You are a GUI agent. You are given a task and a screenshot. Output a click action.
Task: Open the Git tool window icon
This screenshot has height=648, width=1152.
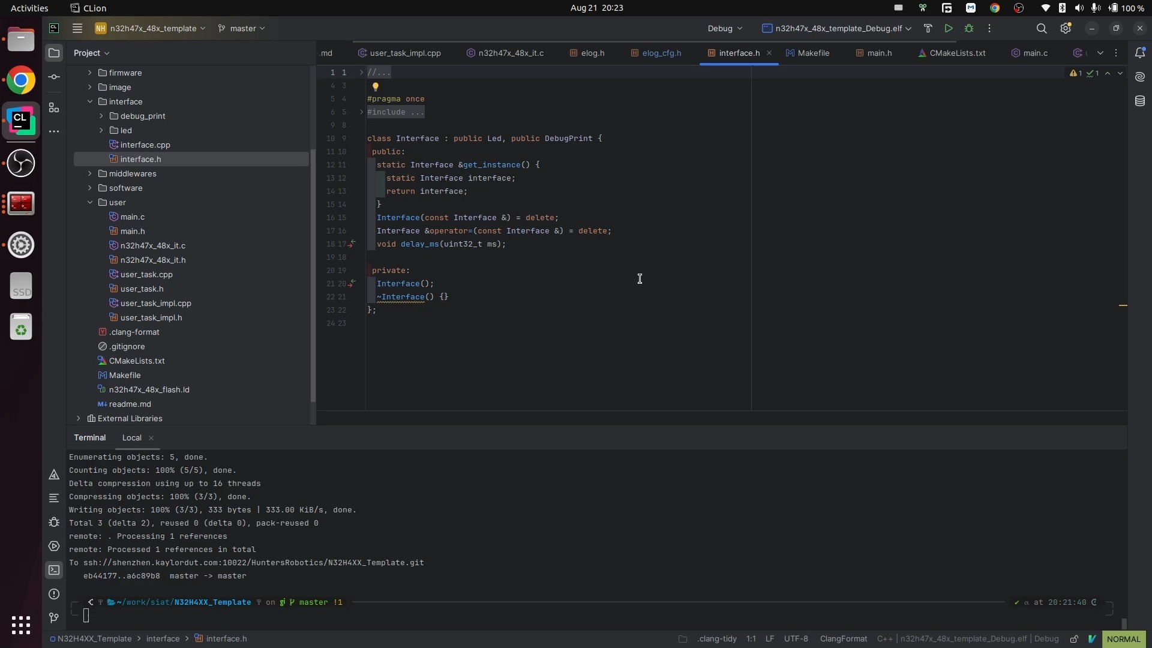tap(54, 618)
